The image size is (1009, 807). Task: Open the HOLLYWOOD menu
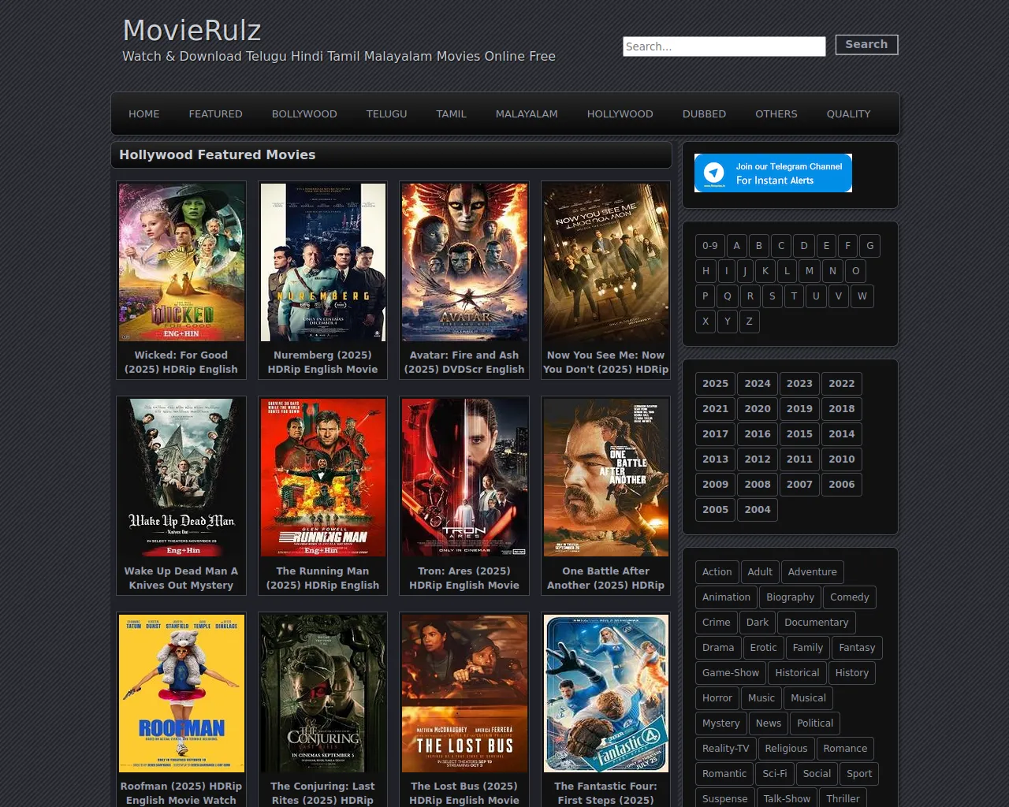pyautogui.click(x=620, y=113)
